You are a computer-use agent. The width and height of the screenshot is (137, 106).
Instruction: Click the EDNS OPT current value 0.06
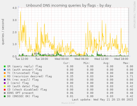[x=70, y=93]
